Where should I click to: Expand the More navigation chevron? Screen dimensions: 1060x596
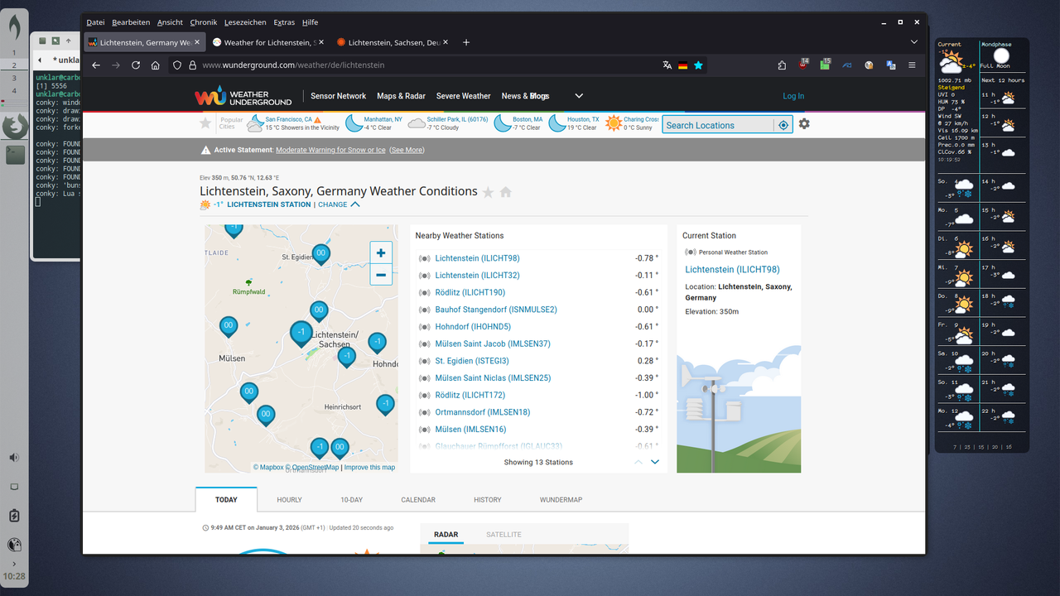click(x=579, y=96)
